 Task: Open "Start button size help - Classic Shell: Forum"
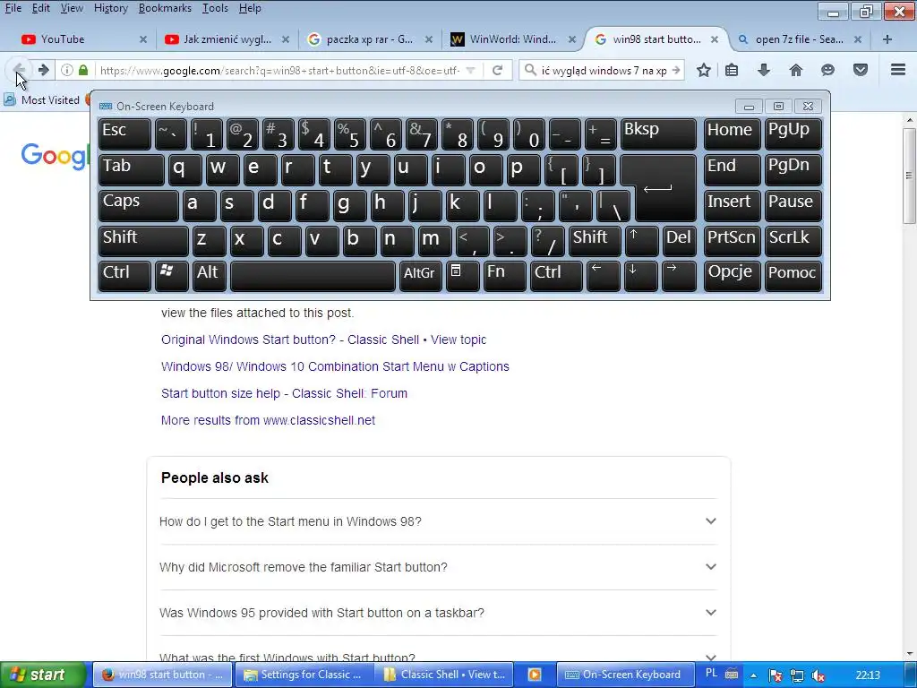pos(284,394)
